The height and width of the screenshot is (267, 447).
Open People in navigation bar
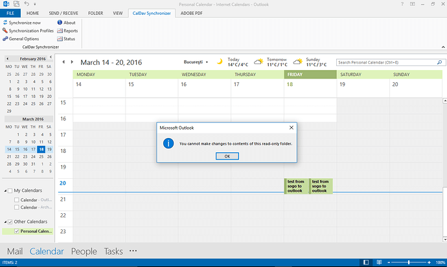(x=84, y=251)
